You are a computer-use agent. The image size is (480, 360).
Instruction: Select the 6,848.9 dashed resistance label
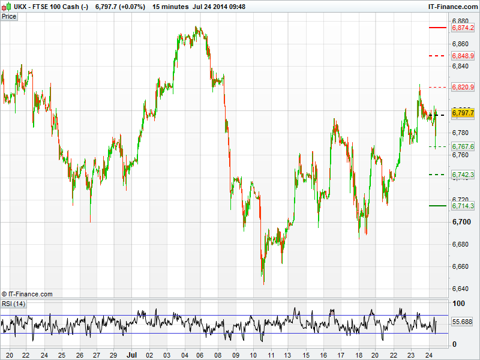coord(463,56)
